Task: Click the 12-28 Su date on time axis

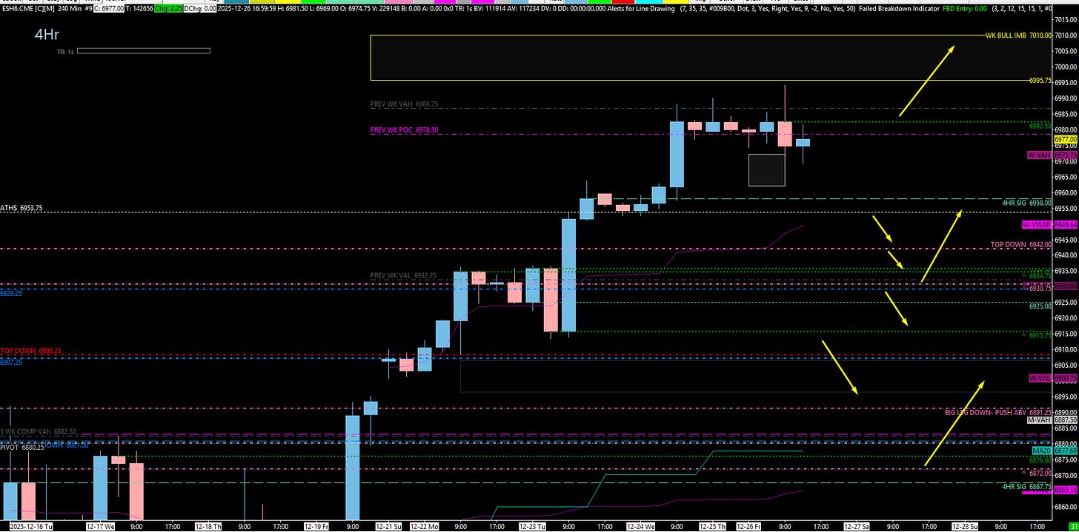Action: pos(966,526)
